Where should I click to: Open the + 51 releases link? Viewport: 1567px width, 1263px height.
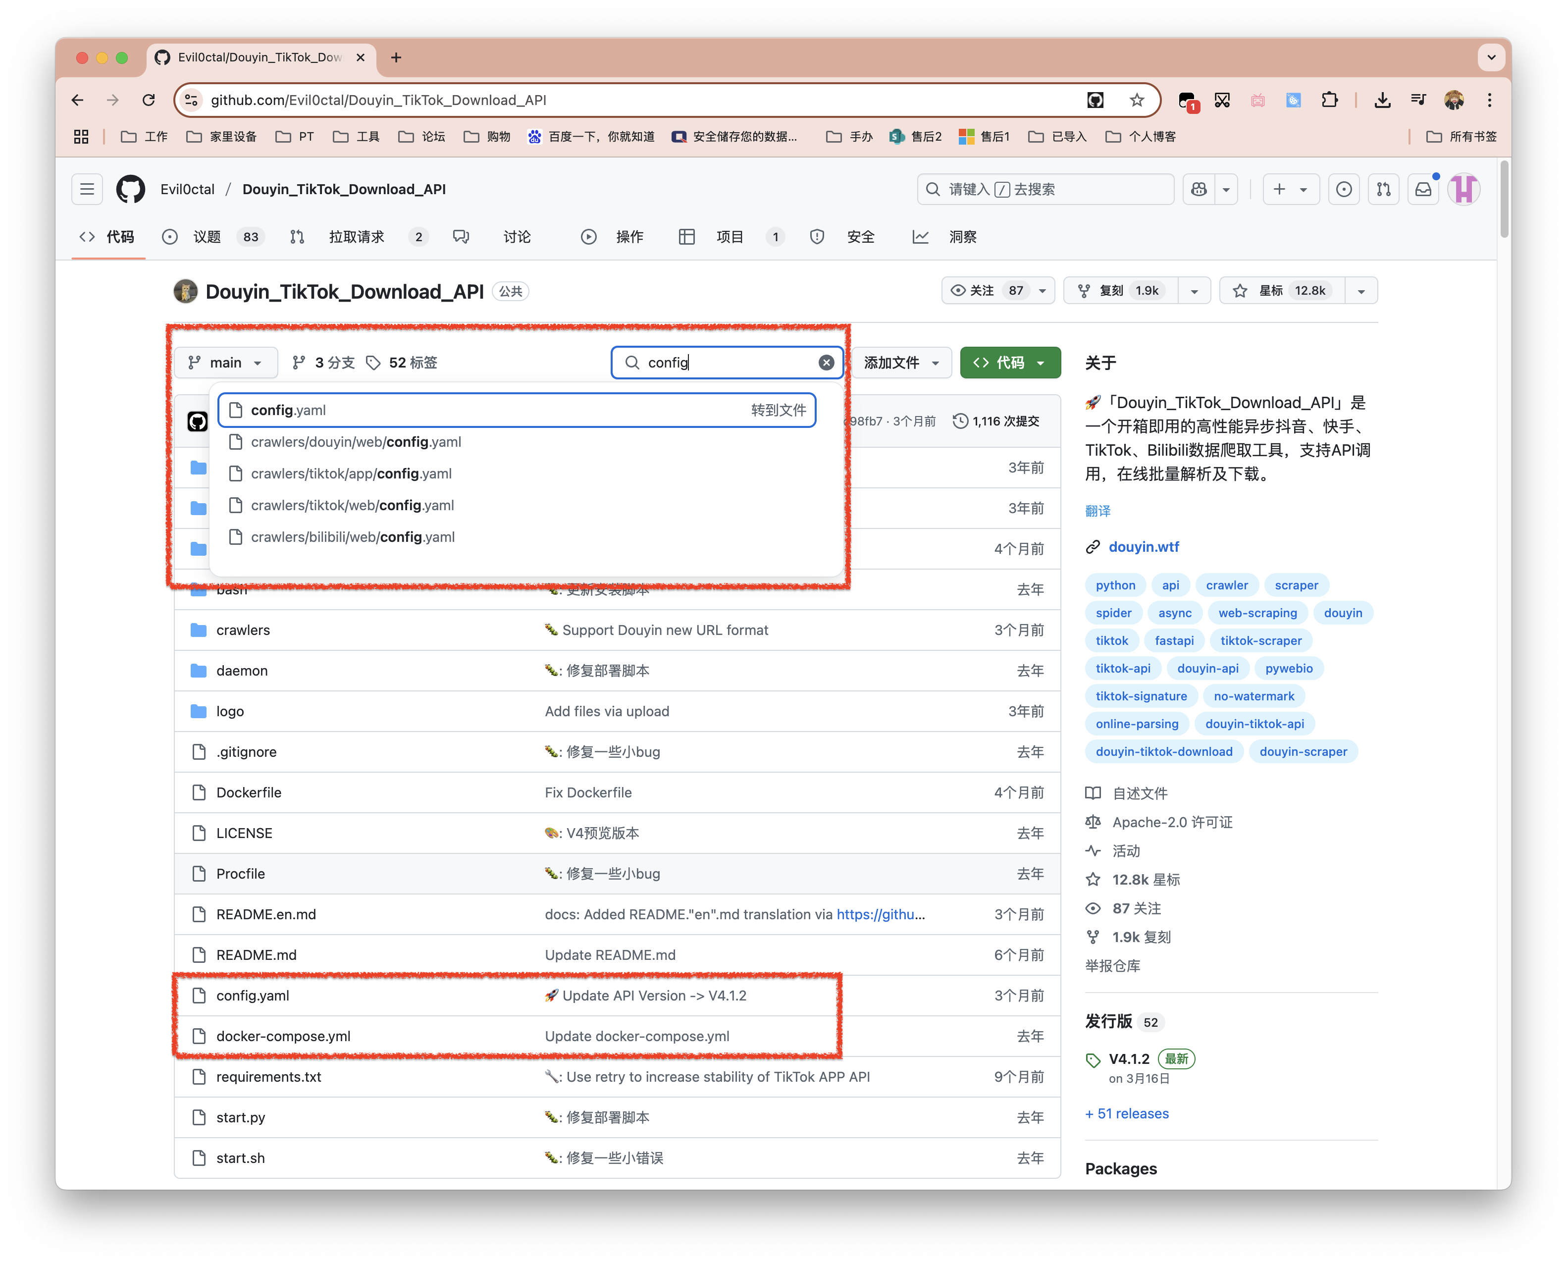tap(1126, 1113)
